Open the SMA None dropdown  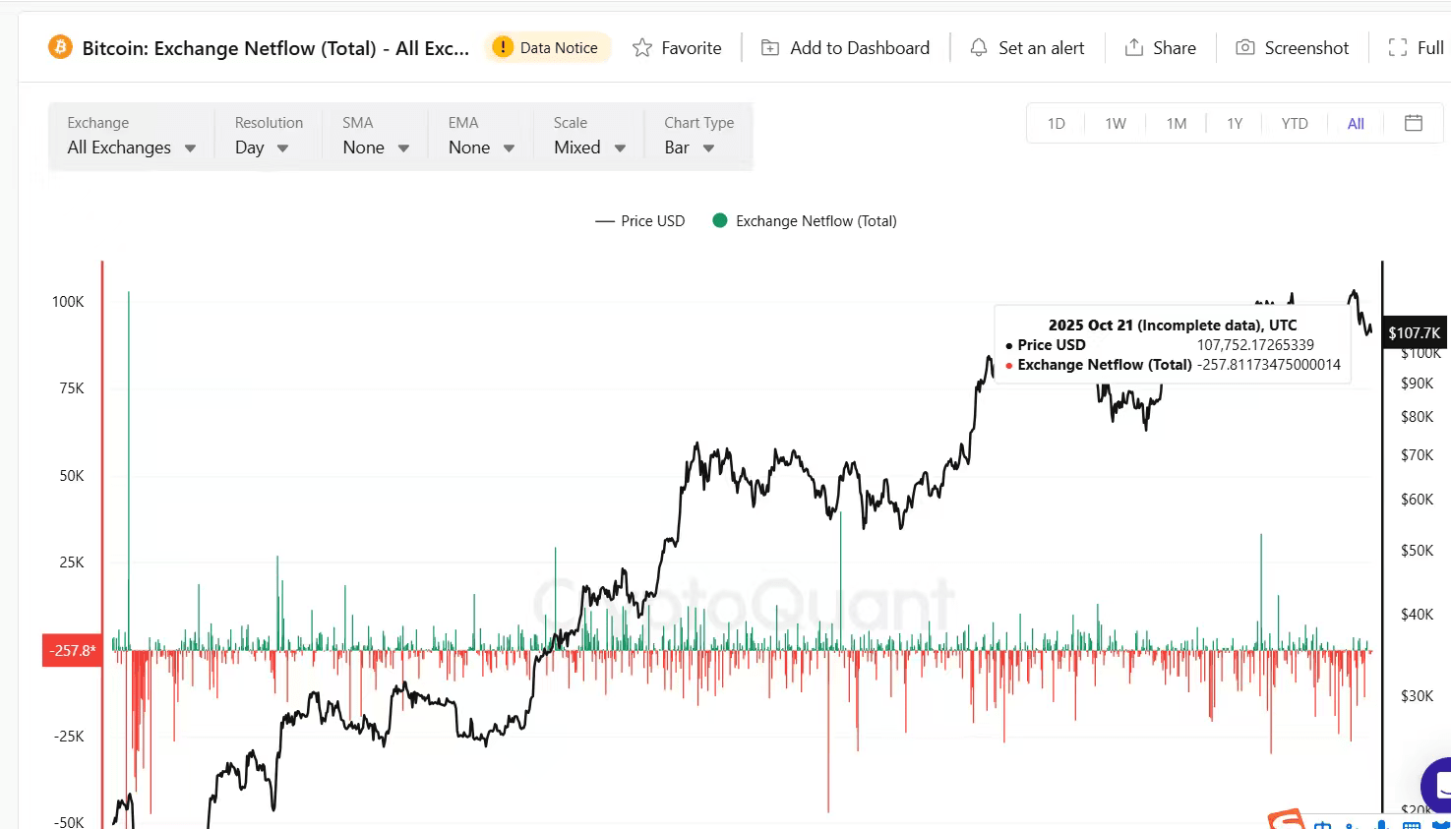(x=375, y=148)
